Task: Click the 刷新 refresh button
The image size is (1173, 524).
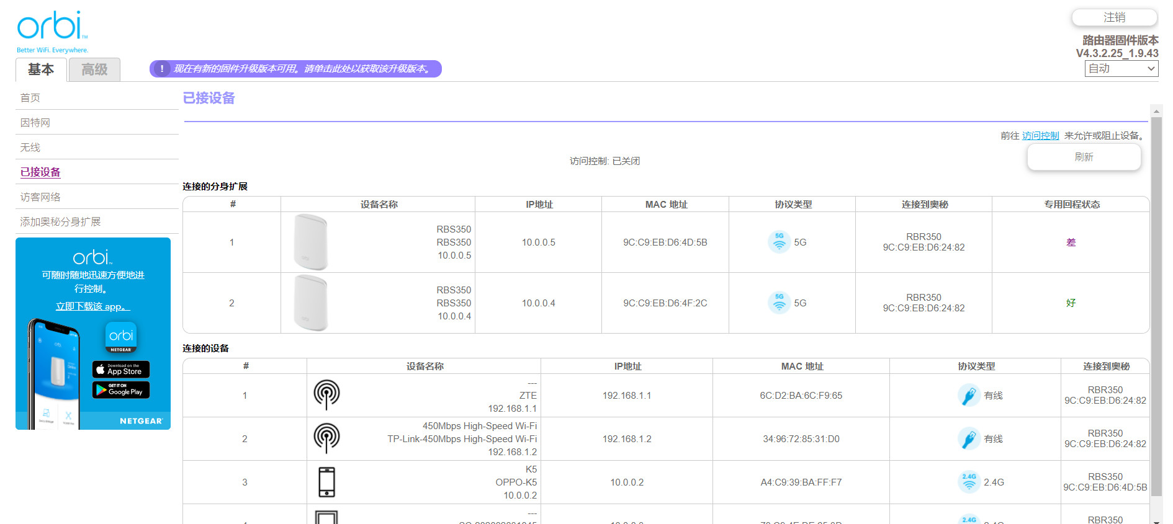Action: (1084, 157)
